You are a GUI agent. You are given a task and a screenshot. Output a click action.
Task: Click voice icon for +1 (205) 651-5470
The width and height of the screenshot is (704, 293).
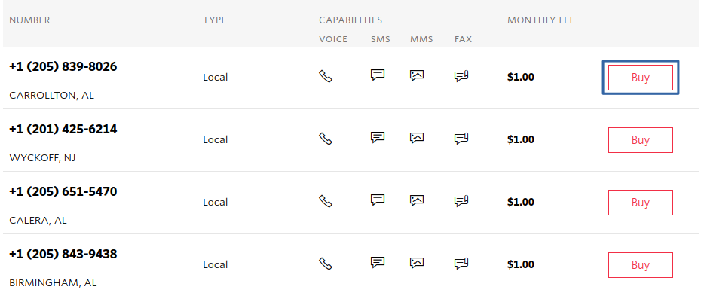tap(326, 201)
